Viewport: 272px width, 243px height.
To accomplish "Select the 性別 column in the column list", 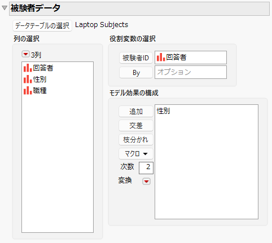I will click(x=40, y=79).
